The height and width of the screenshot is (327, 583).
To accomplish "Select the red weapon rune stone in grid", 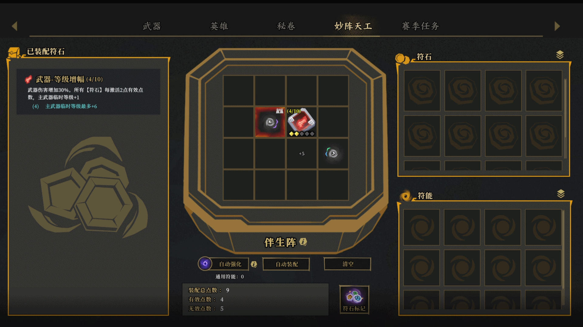I will click(x=301, y=122).
